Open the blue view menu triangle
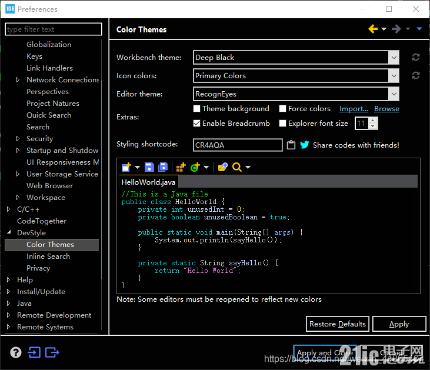 pyautogui.click(x=419, y=28)
